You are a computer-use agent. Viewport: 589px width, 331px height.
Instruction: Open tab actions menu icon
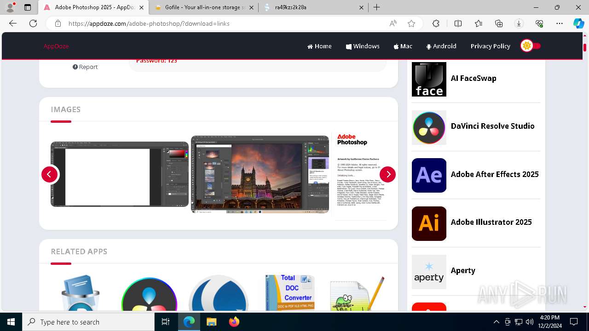coord(28,7)
